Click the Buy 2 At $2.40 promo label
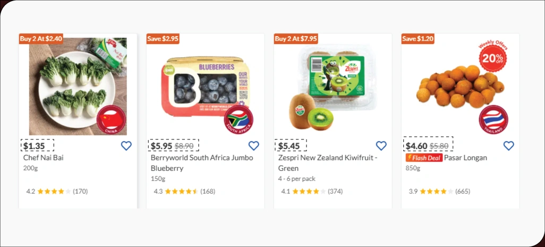Viewport: 545px width, 247px height. click(x=41, y=39)
